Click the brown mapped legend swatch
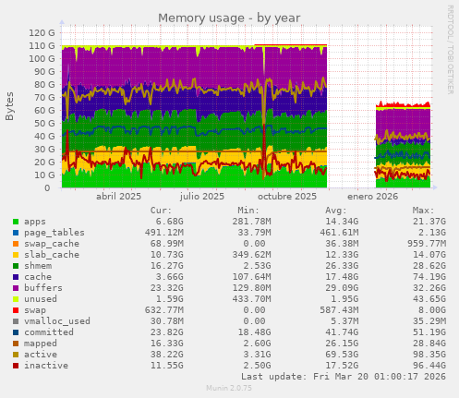Image resolution: width=459 pixels, height=398 pixels. click(x=16, y=344)
